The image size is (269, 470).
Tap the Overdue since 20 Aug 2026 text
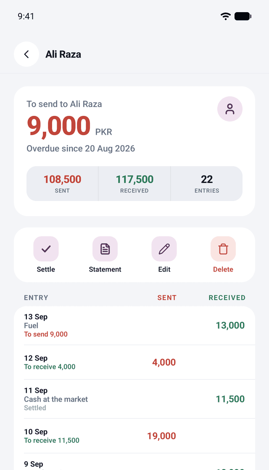pyautogui.click(x=81, y=149)
